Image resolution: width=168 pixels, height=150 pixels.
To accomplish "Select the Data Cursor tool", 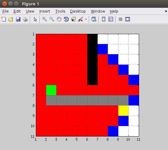I will (73, 19).
